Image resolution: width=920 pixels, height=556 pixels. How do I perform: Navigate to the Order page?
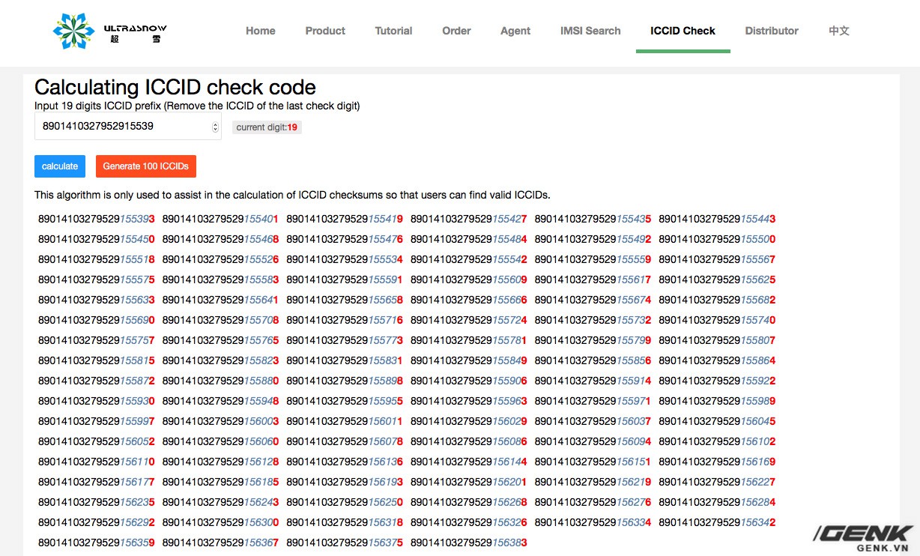click(x=456, y=31)
